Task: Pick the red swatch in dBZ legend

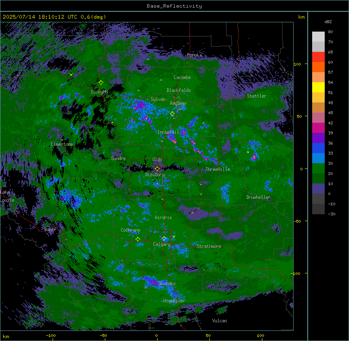Action: [x=318, y=57]
